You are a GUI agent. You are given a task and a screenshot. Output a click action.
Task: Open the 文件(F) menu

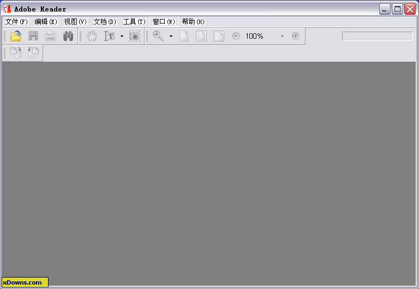16,22
